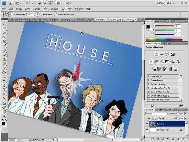Open the Opacity slider dropdown arrow
Image resolution: width=189 pixels, height=142 pixels.
[186, 114]
